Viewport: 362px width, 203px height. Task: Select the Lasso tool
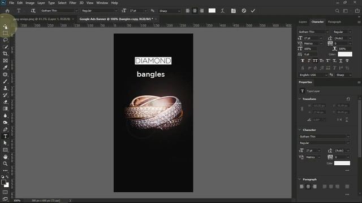[5, 40]
